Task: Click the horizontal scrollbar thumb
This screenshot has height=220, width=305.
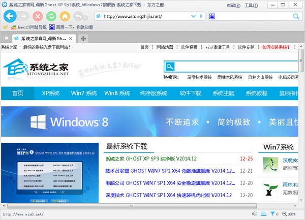Action: pyautogui.click(x=132, y=206)
